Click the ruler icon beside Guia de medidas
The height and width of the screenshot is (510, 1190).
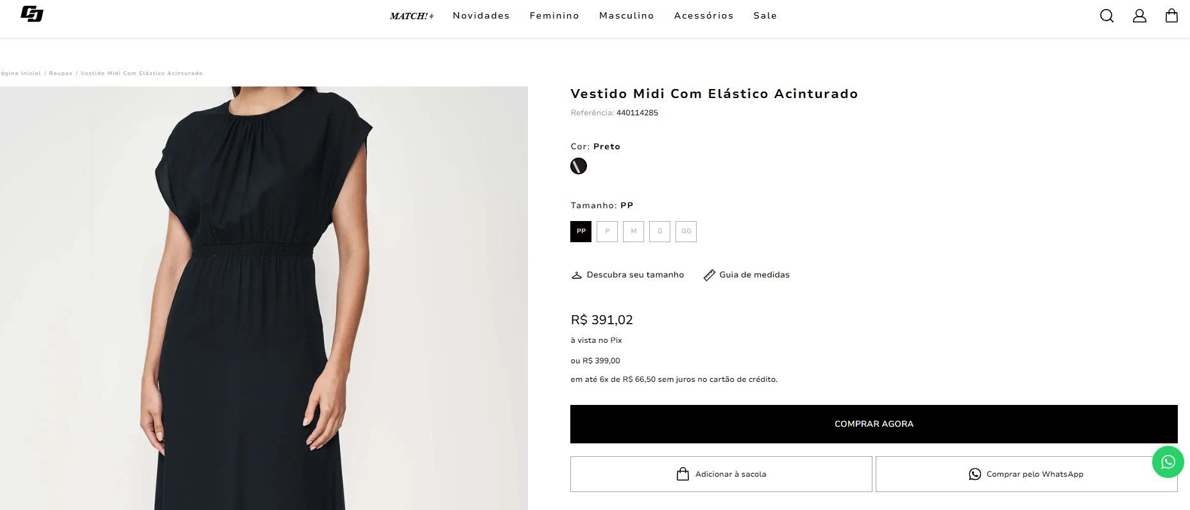pos(709,275)
